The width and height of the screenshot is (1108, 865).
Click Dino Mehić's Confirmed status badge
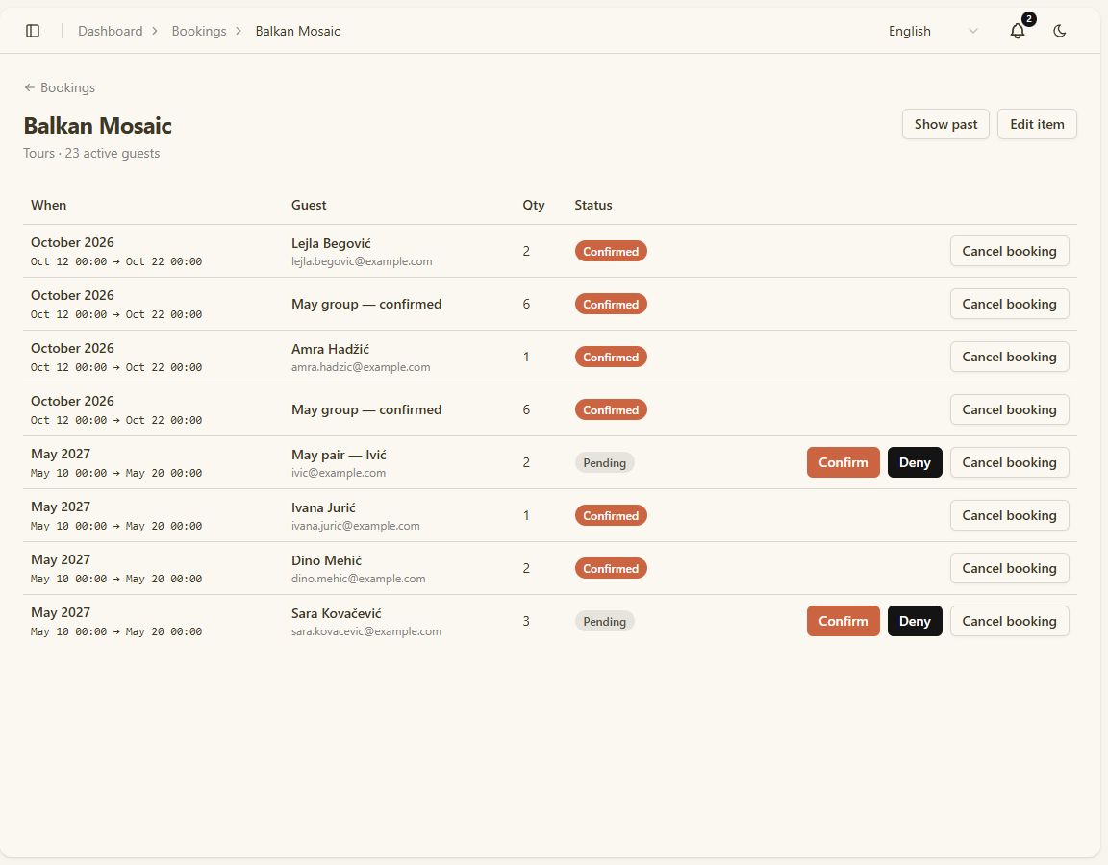pos(611,568)
